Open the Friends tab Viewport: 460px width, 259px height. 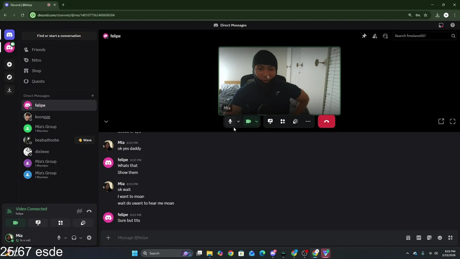(59, 50)
